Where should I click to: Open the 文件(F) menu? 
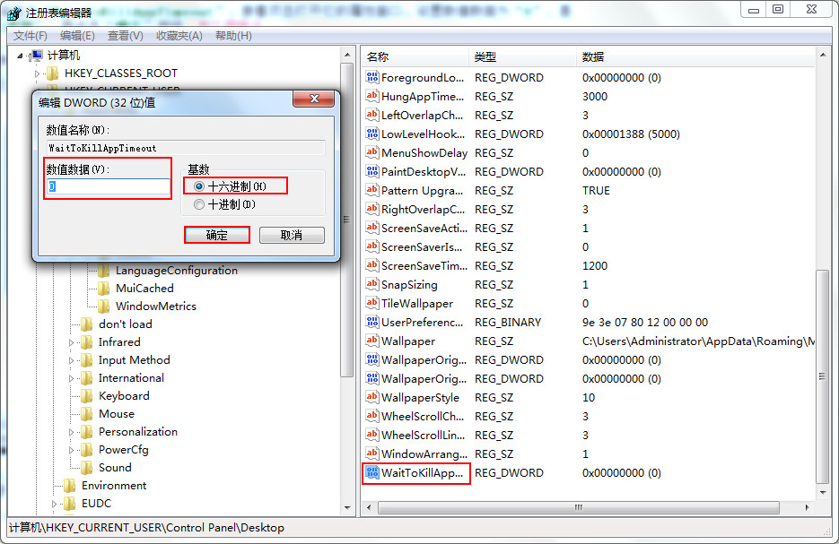[x=30, y=36]
